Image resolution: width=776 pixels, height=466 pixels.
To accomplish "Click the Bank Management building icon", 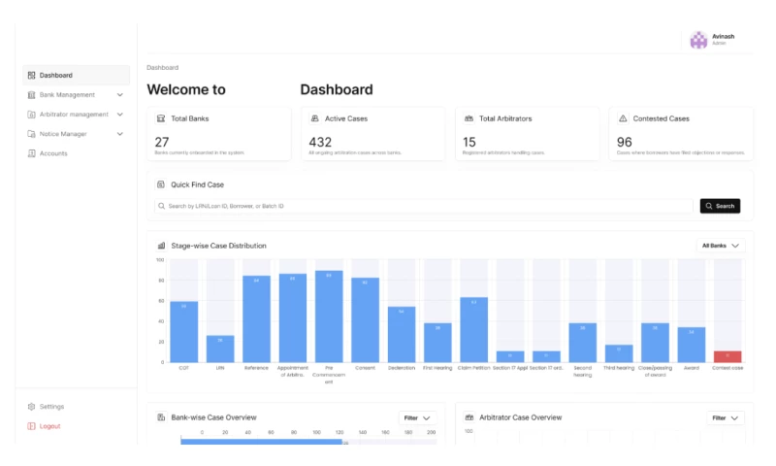I will coord(32,95).
